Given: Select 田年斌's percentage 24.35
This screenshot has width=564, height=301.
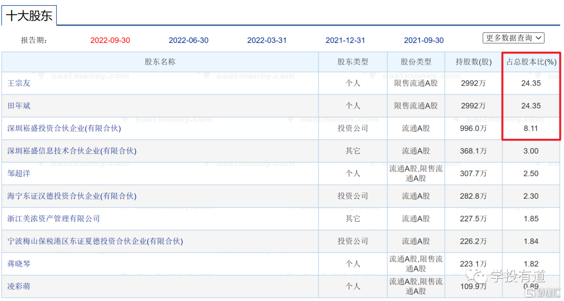Looking at the screenshot, I should point(531,106).
